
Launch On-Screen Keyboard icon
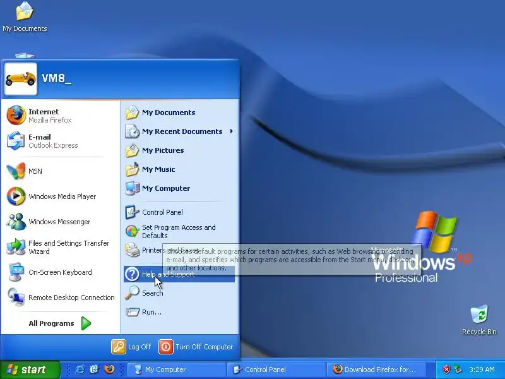[16, 272]
